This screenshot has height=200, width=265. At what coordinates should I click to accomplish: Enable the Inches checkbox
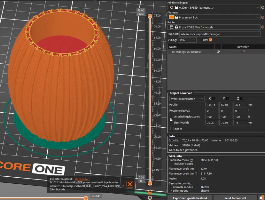pyautogui.click(x=172, y=129)
